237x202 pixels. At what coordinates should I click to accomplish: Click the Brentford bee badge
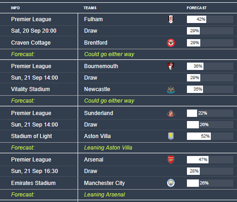[171, 43]
